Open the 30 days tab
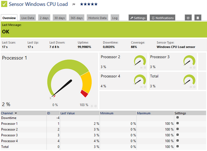The height and width of the screenshot is (151, 207). (59, 18)
